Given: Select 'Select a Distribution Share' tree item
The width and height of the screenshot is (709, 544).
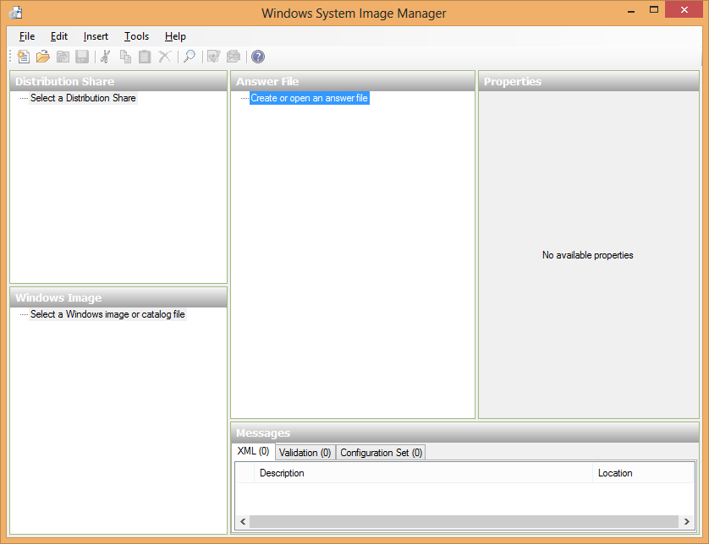Looking at the screenshot, I should pyautogui.click(x=83, y=98).
